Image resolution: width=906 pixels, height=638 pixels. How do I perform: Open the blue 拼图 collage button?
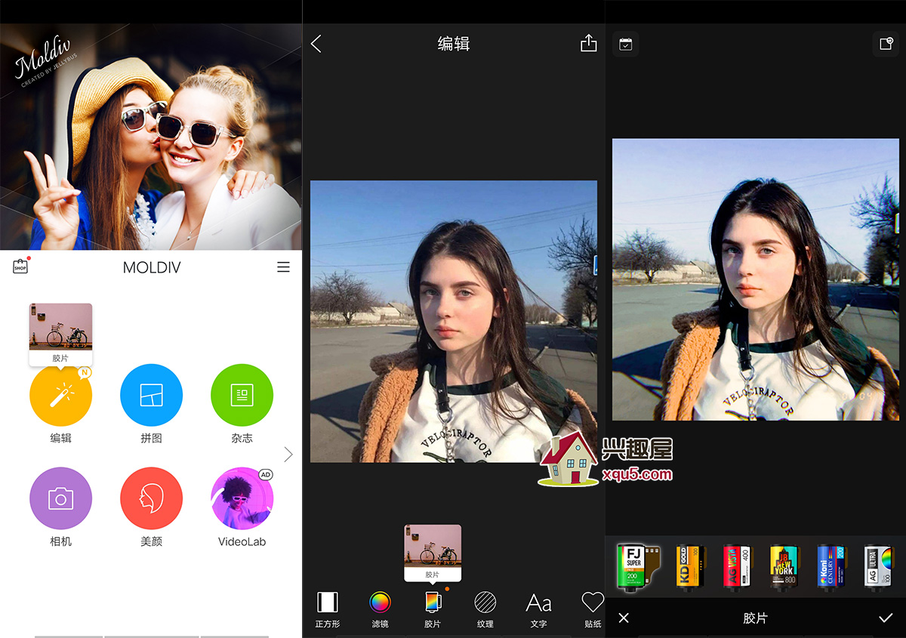pos(151,395)
